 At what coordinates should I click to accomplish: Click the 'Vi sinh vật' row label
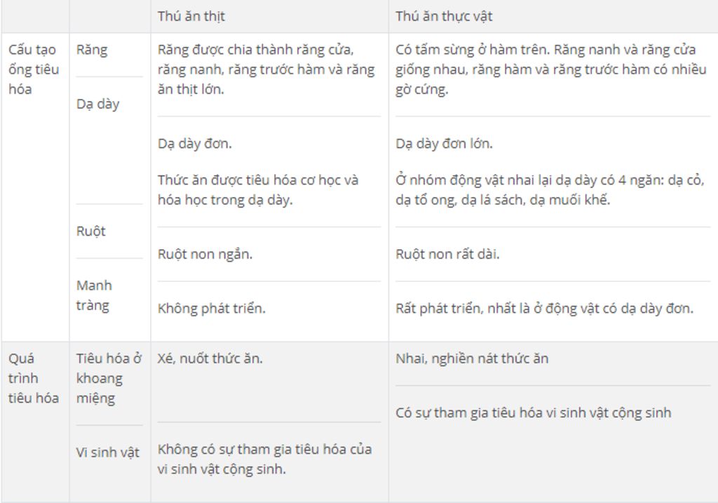click(x=107, y=452)
